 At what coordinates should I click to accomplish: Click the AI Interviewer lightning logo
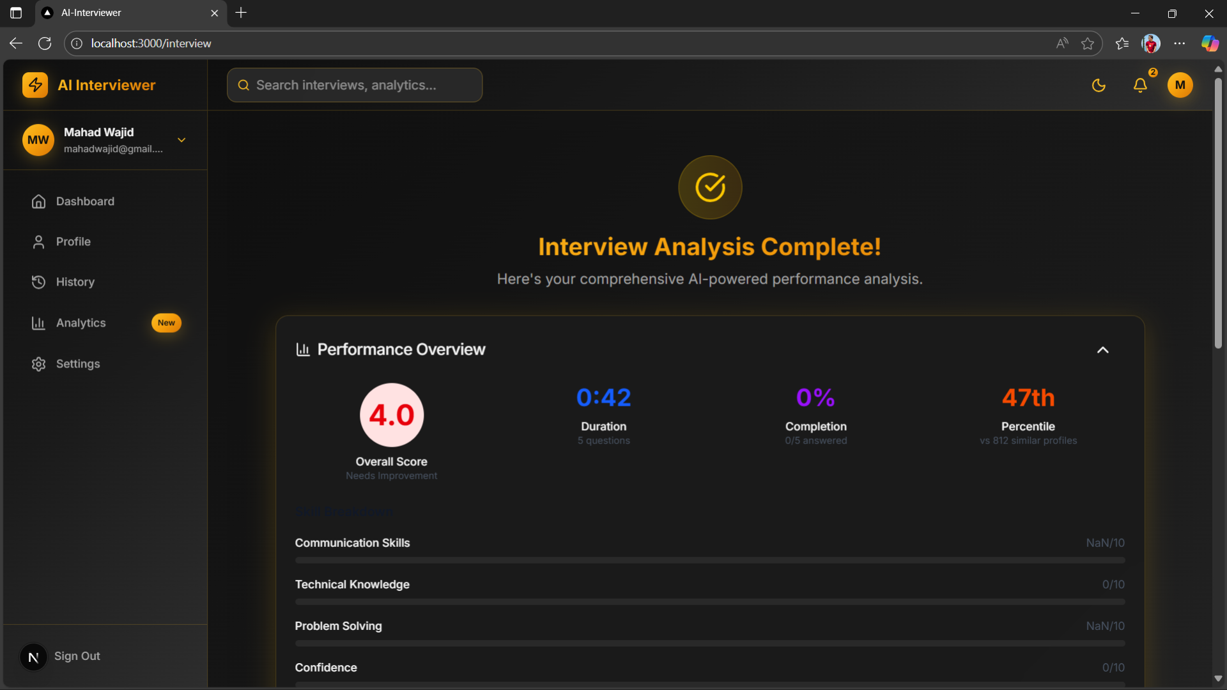(x=35, y=85)
